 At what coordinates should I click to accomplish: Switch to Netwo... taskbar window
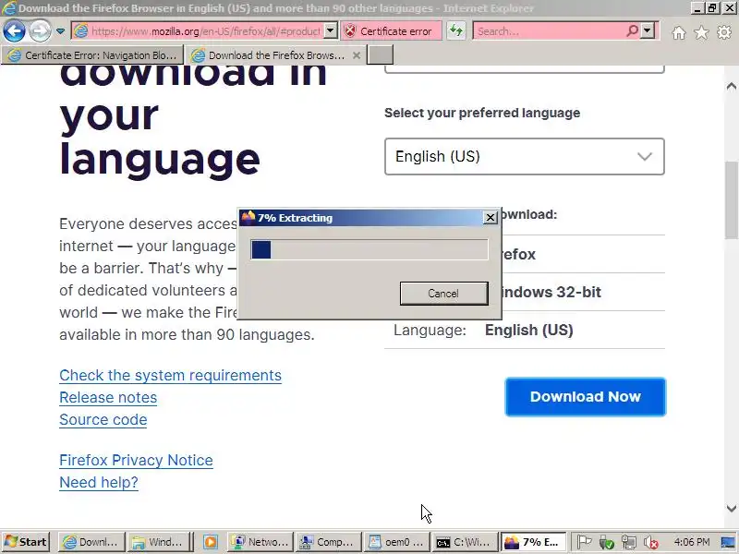(260, 542)
